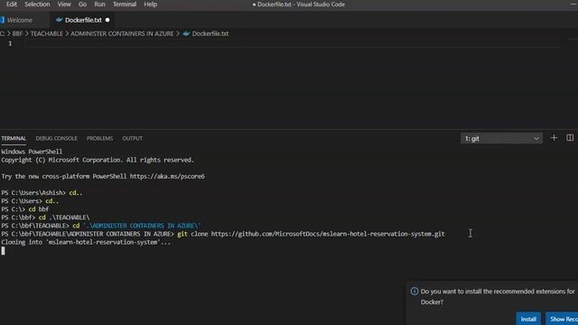Click line number 1 in the editor

[x=10, y=43]
